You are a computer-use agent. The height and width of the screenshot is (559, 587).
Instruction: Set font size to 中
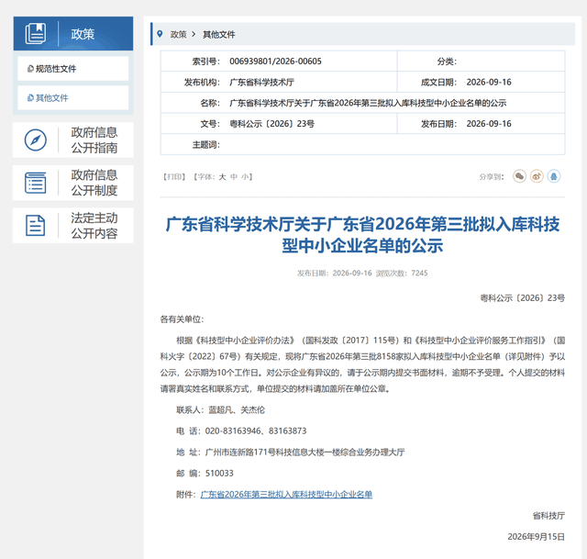click(234, 177)
